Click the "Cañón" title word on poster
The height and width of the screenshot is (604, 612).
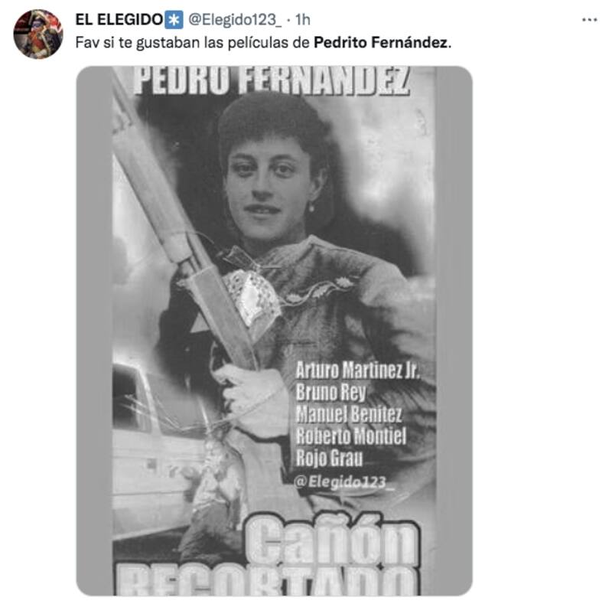tap(333, 540)
